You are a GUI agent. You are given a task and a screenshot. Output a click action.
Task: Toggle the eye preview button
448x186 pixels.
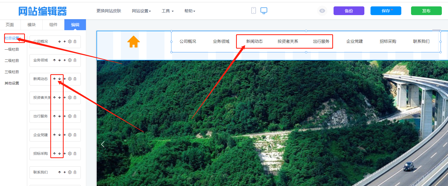click(x=322, y=11)
